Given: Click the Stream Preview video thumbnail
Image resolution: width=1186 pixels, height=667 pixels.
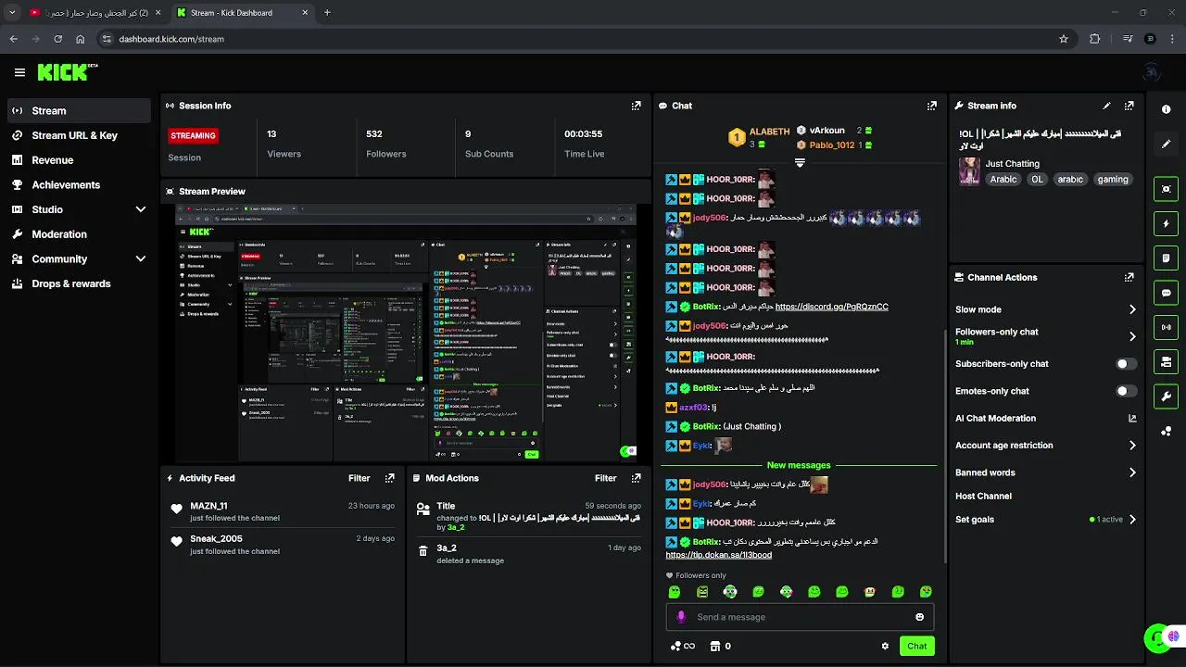Looking at the screenshot, I should pyautogui.click(x=406, y=333).
